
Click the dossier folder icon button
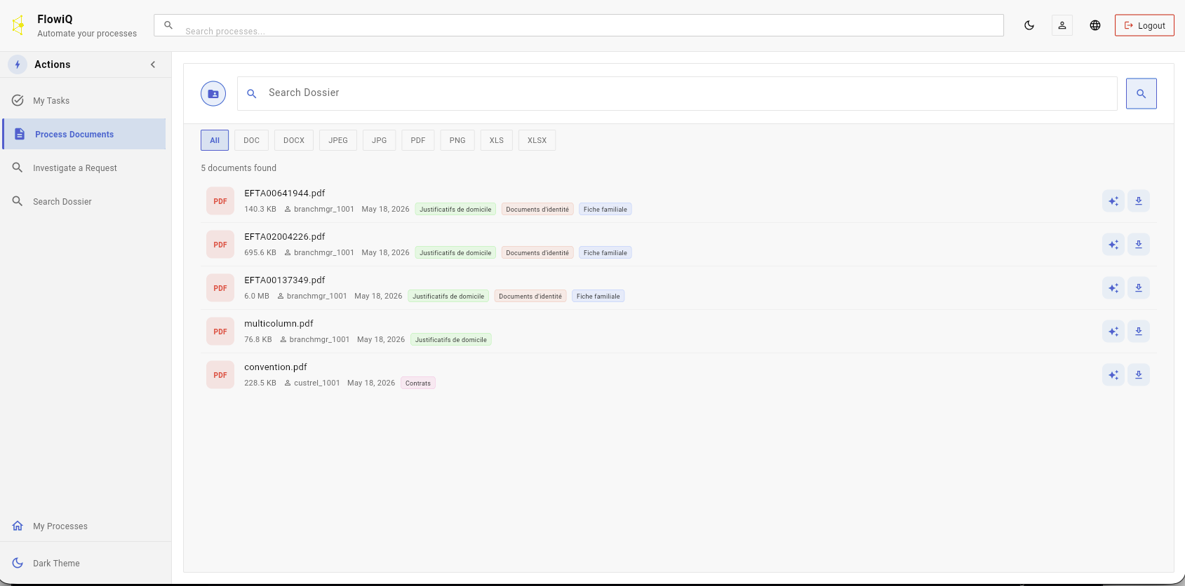(213, 93)
